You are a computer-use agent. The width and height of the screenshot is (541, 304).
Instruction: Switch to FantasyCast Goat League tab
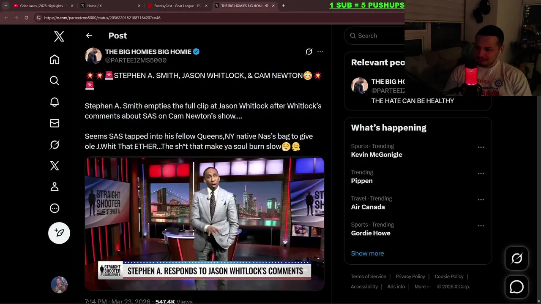click(178, 5)
